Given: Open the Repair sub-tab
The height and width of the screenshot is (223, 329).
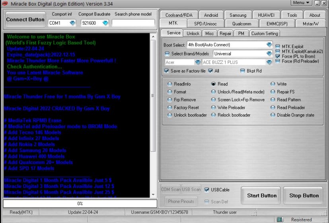Looking at the screenshot, I should [x=225, y=33].
